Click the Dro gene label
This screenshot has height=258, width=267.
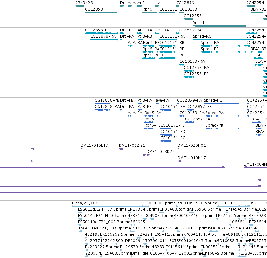click(123, 3)
